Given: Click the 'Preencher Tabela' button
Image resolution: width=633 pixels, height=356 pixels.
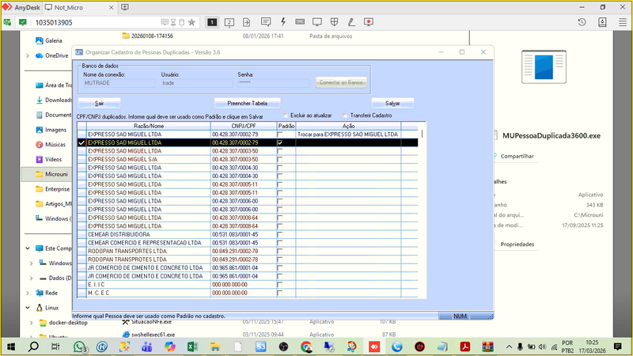Looking at the screenshot, I should [x=248, y=103].
